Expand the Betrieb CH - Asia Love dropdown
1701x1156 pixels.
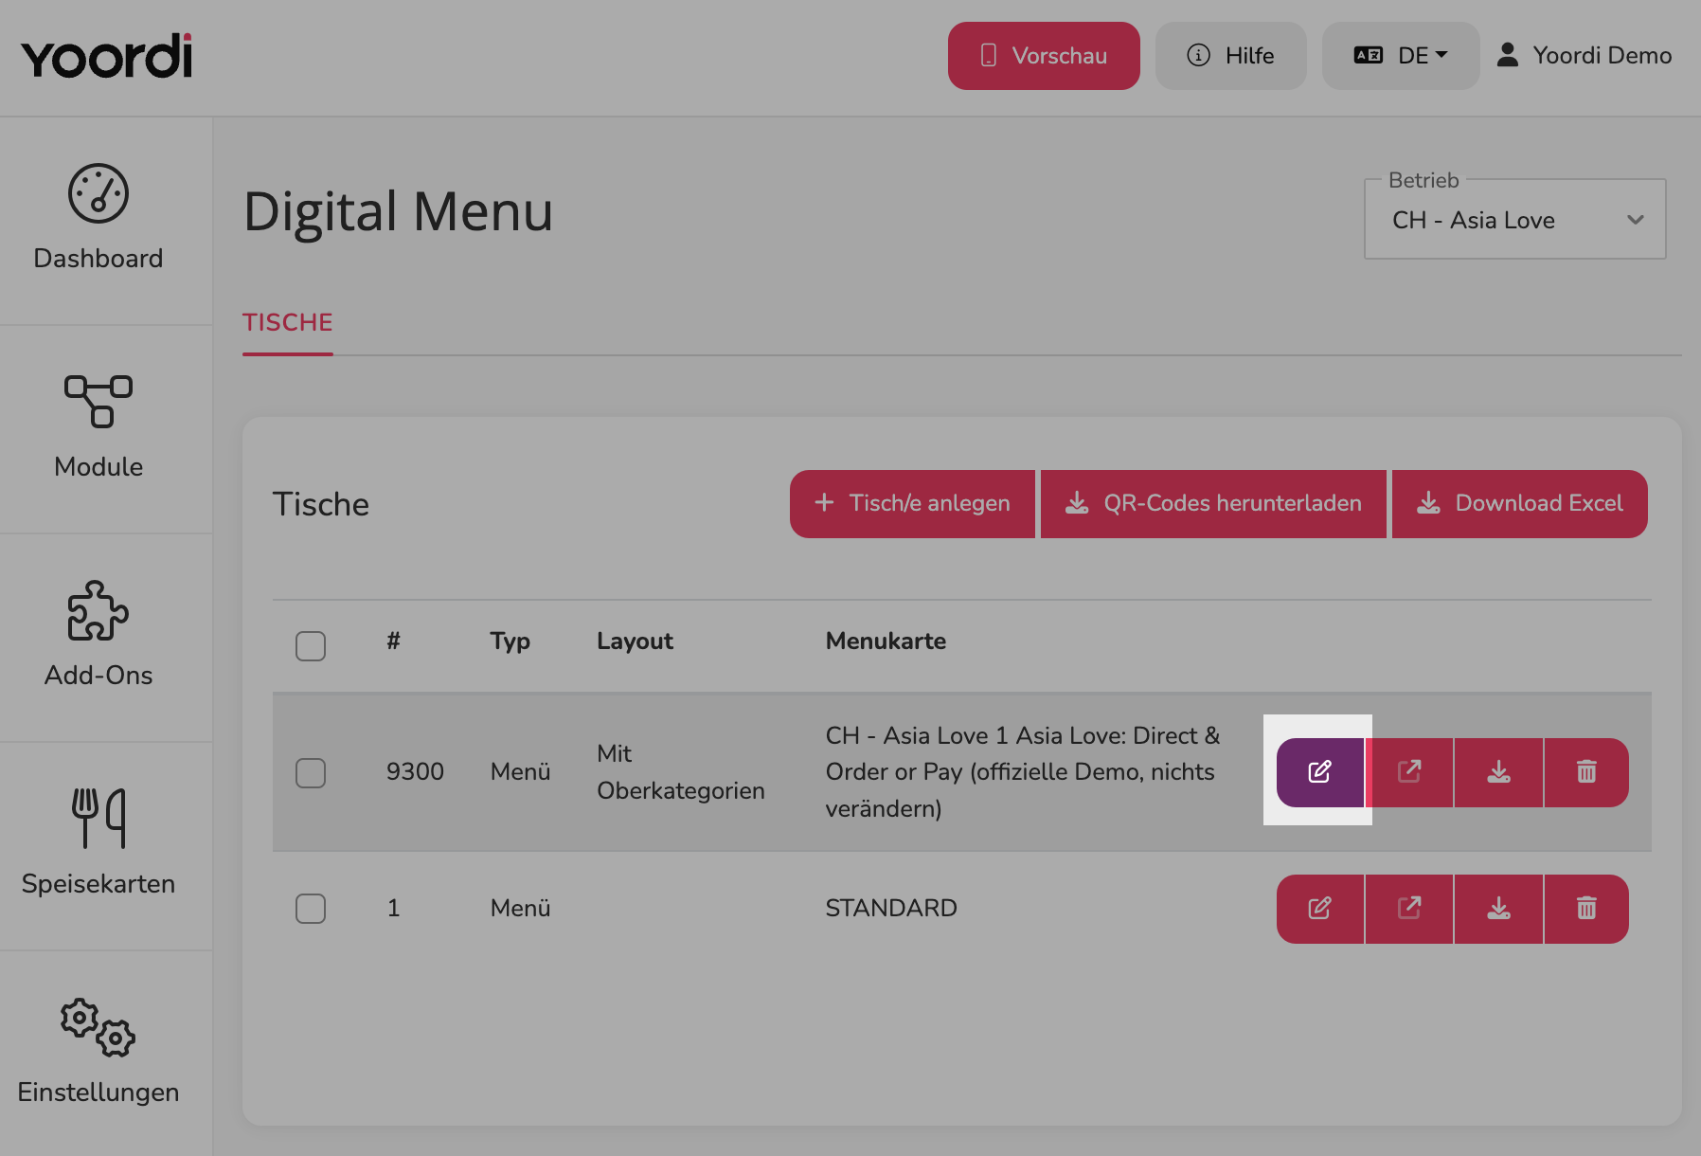[1514, 220]
